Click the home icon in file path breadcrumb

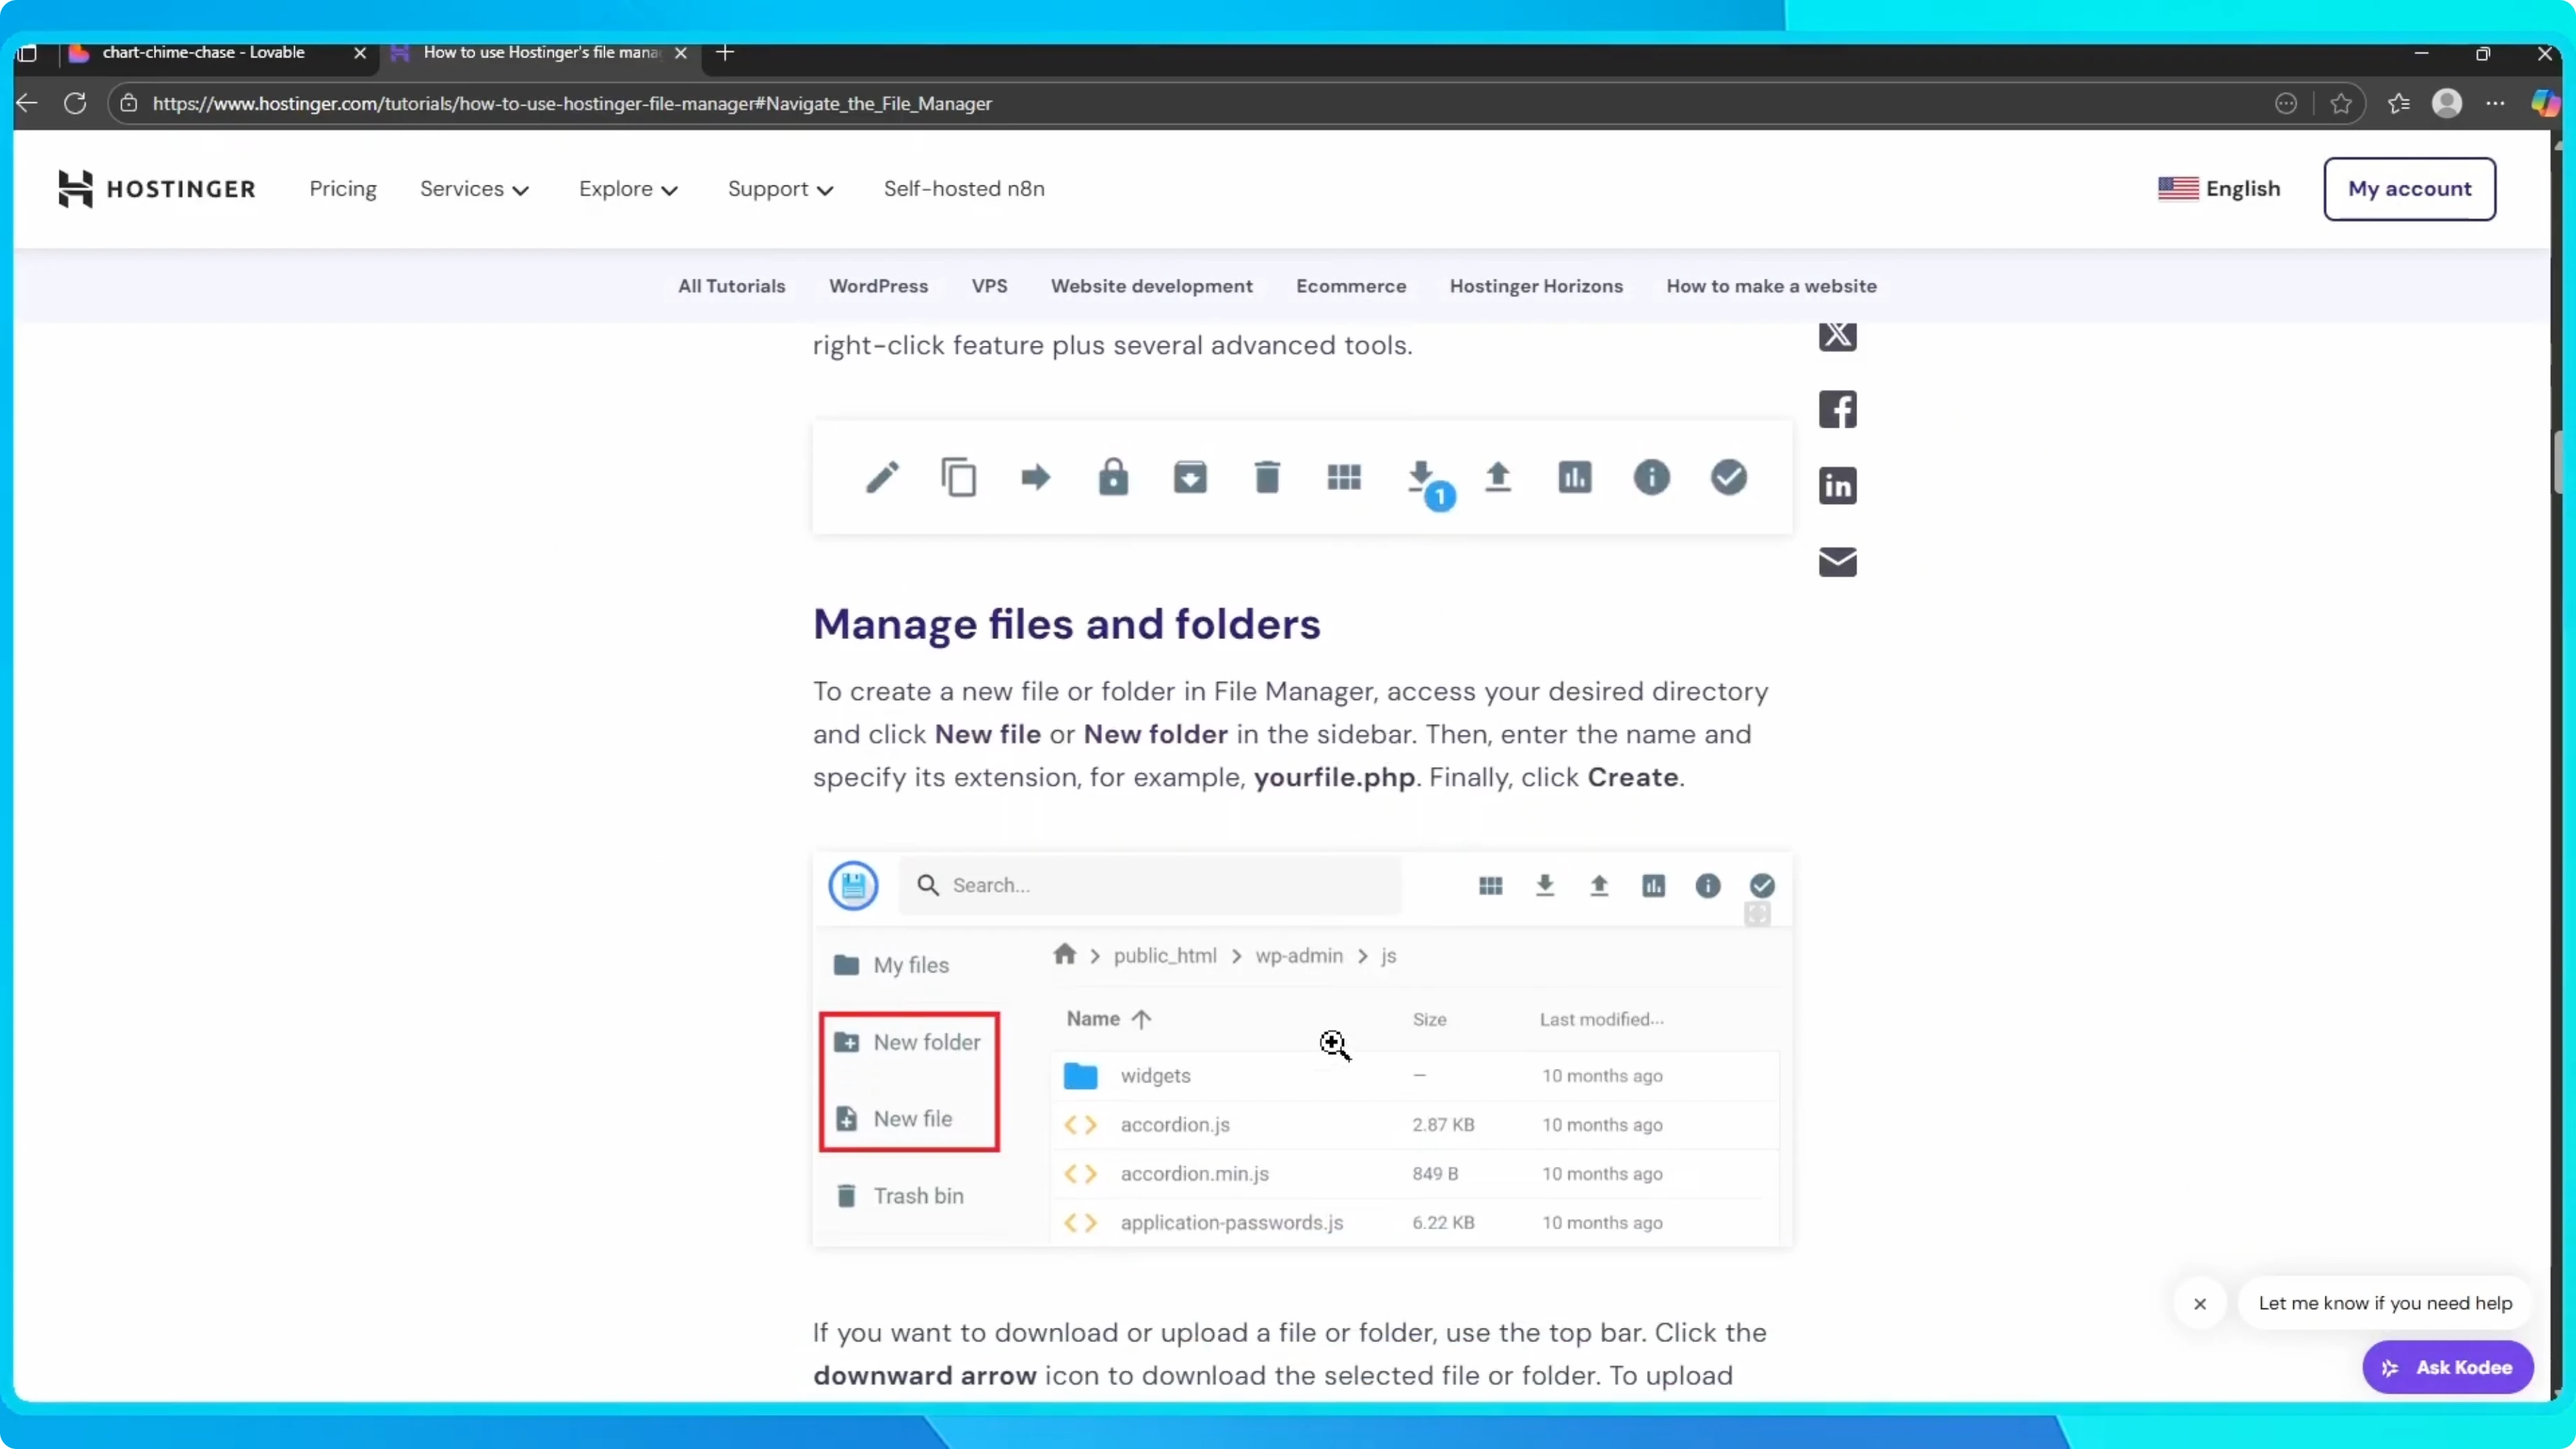(1064, 955)
